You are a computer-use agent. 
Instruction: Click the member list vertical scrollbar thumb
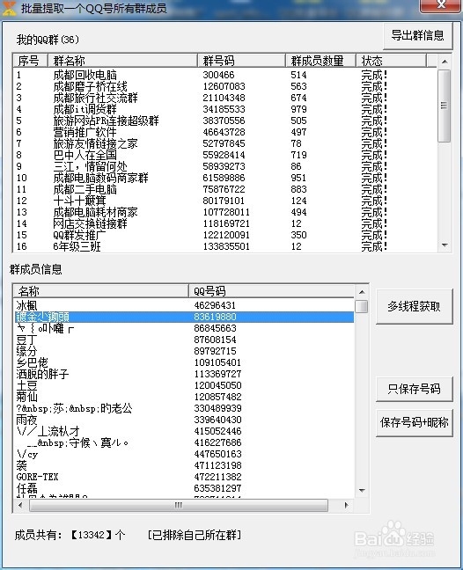coord(362,306)
